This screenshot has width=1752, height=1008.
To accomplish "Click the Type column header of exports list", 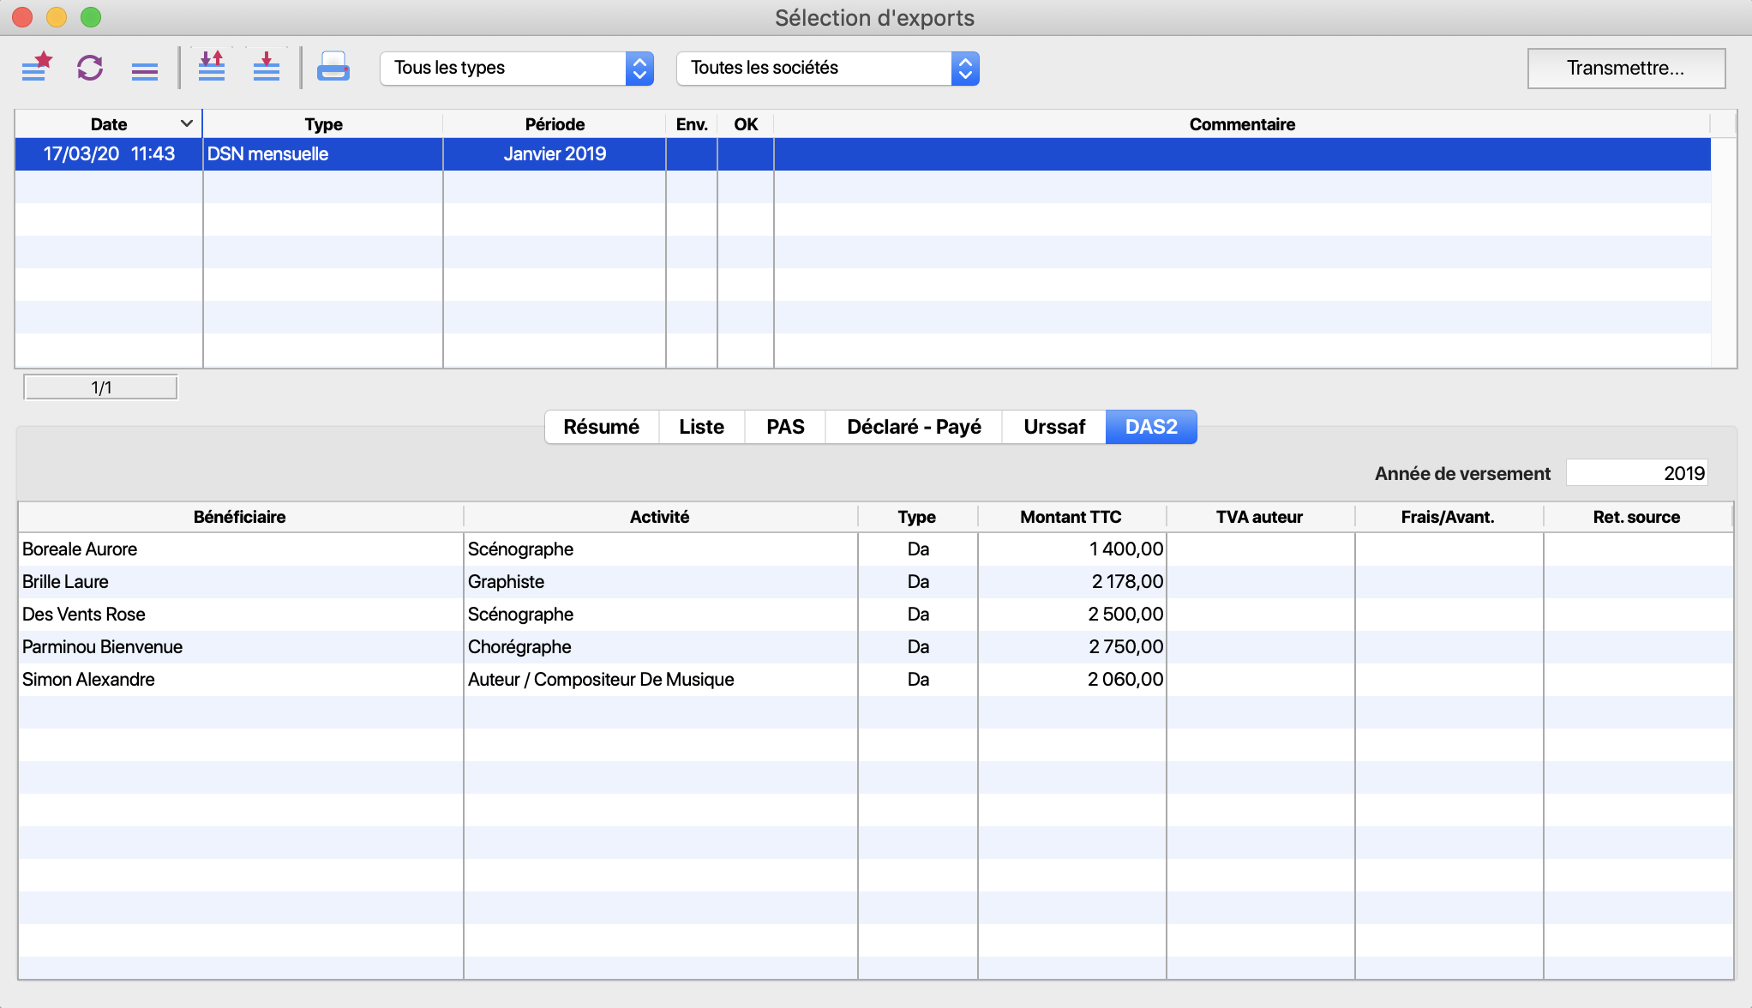I will (323, 124).
